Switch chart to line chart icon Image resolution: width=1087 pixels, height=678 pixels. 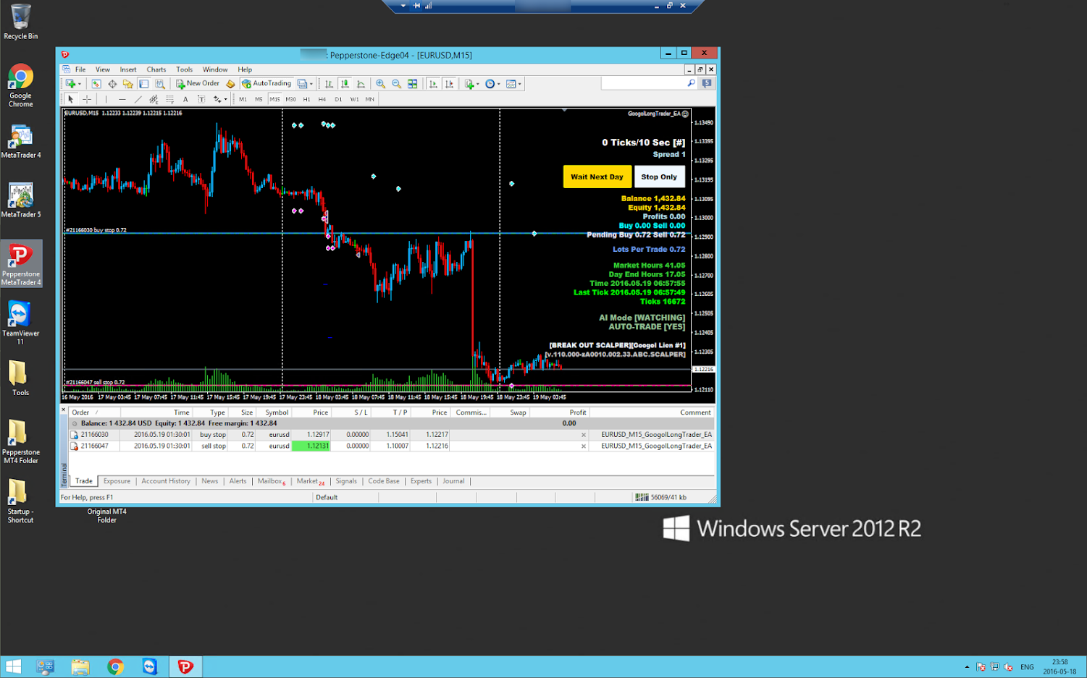pos(361,84)
